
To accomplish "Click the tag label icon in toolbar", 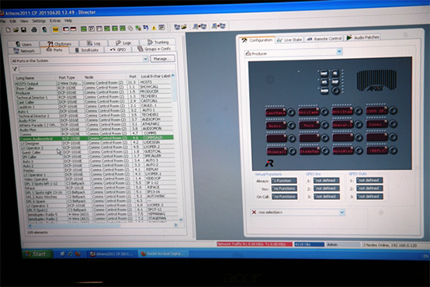I will [x=131, y=28].
